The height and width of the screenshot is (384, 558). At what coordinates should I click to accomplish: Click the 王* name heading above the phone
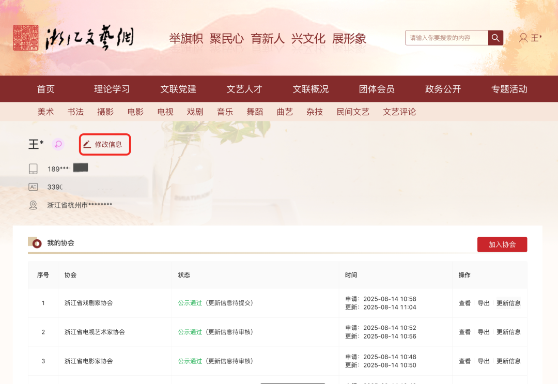tap(36, 144)
